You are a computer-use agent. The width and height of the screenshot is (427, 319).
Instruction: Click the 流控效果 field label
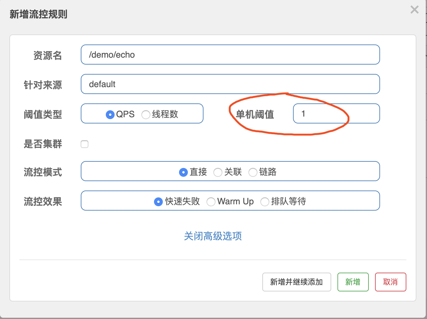(43, 202)
